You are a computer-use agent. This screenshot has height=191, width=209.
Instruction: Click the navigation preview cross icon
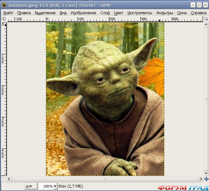206,179
